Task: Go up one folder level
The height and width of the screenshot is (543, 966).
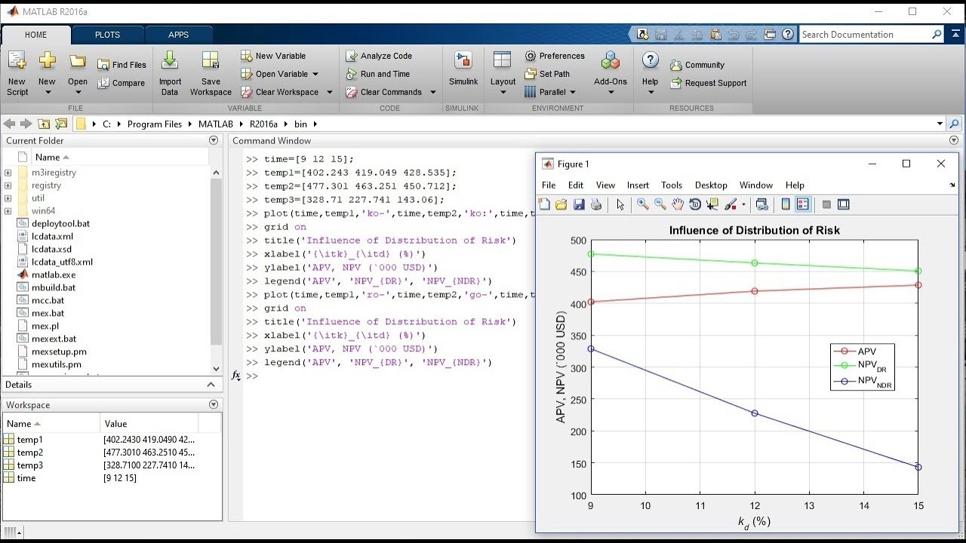Action: tap(44, 124)
